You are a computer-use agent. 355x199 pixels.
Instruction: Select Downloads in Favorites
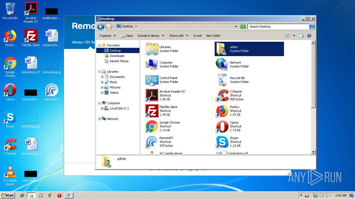[117, 56]
